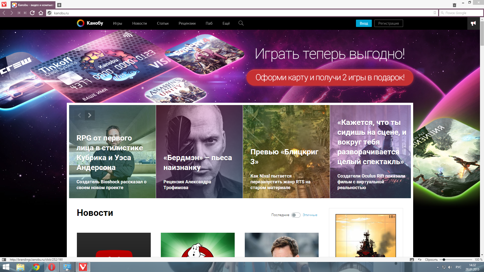Click the rewind navigation icon
Image resolution: width=484 pixels, height=272 pixels.
pyautogui.click(x=19, y=13)
